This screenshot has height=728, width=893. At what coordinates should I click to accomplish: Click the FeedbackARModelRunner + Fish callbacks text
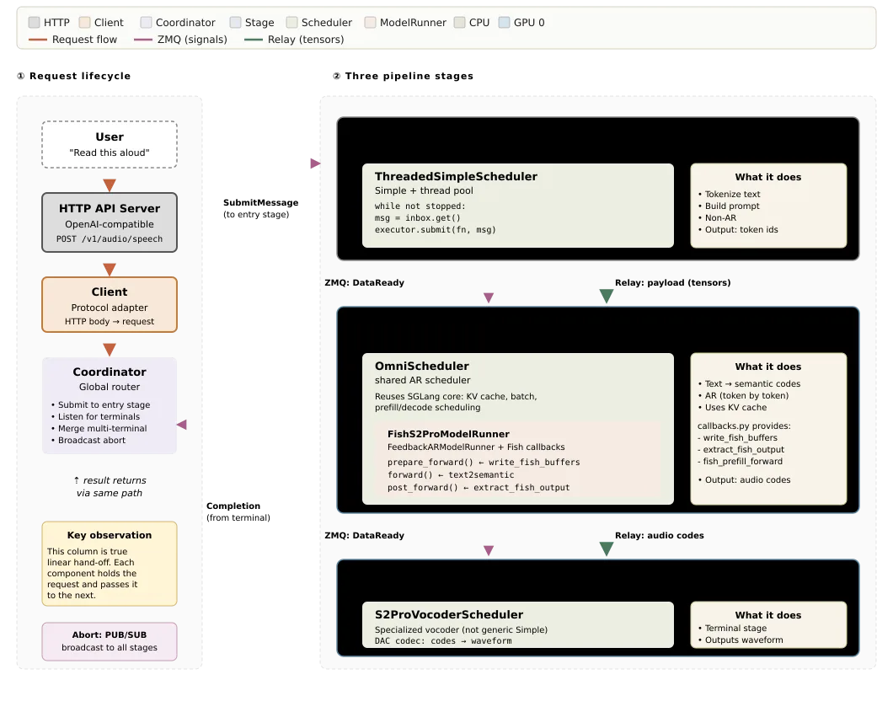pyautogui.click(x=476, y=447)
